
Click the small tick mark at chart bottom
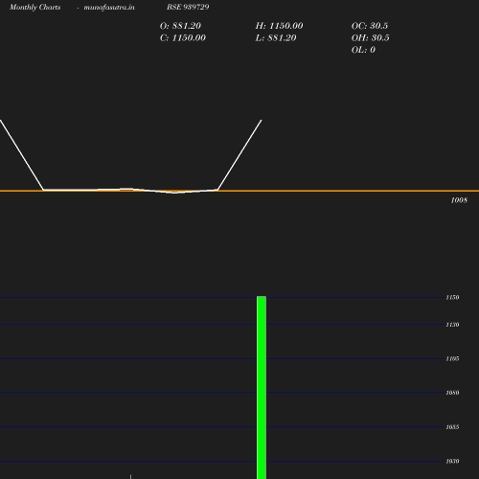coord(130,476)
